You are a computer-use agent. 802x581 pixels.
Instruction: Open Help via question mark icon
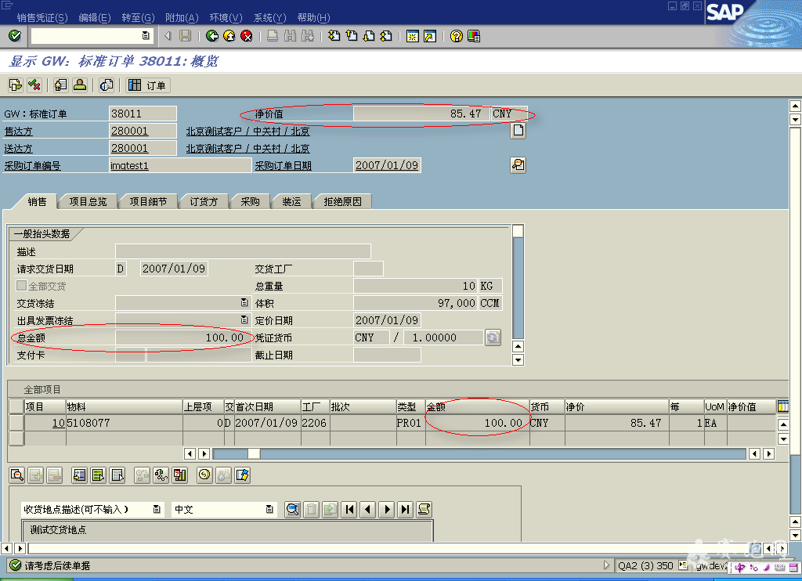coord(457,36)
